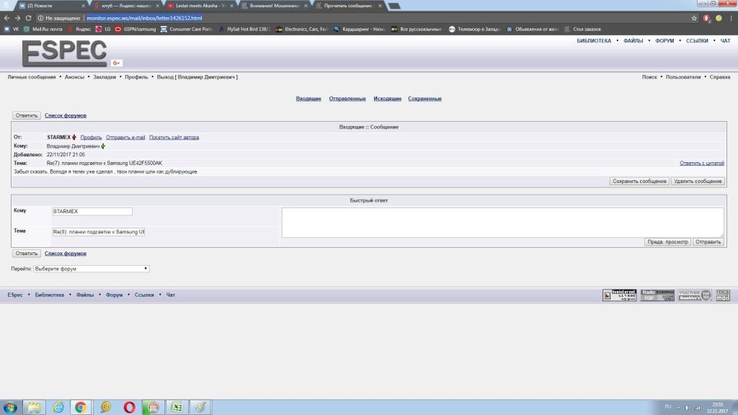The height and width of the screenshot is (415, 738).
Task: Click the browser reload page icon
Action: 28,17
